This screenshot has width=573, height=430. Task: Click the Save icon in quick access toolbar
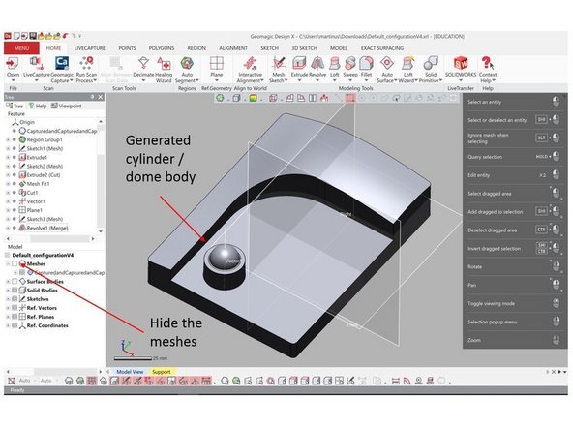(33, 36)
